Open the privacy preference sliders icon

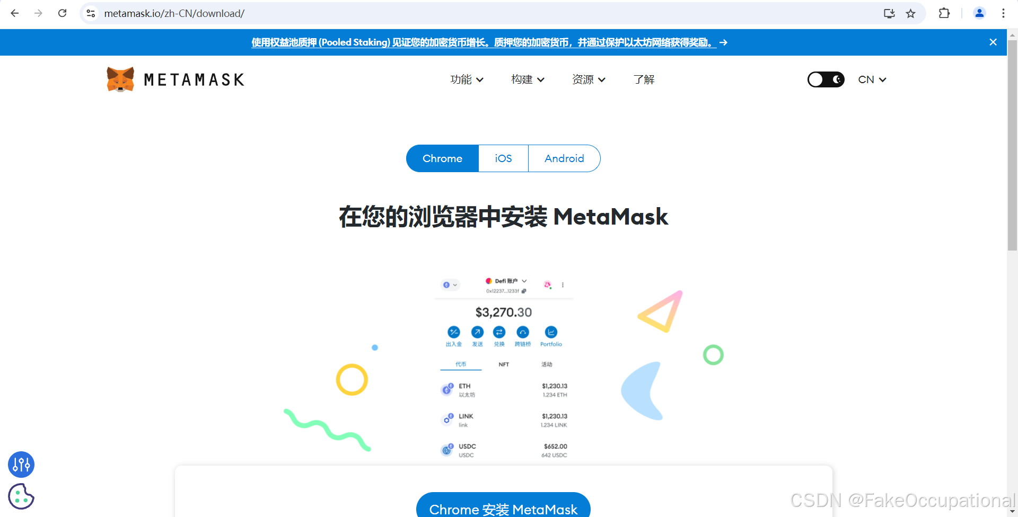[21, 465]
